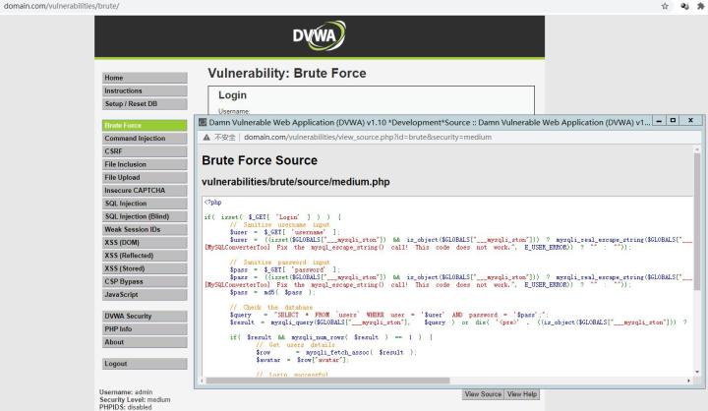Click the <?php line in source
The image size is (708, 411).
[212, 203]
